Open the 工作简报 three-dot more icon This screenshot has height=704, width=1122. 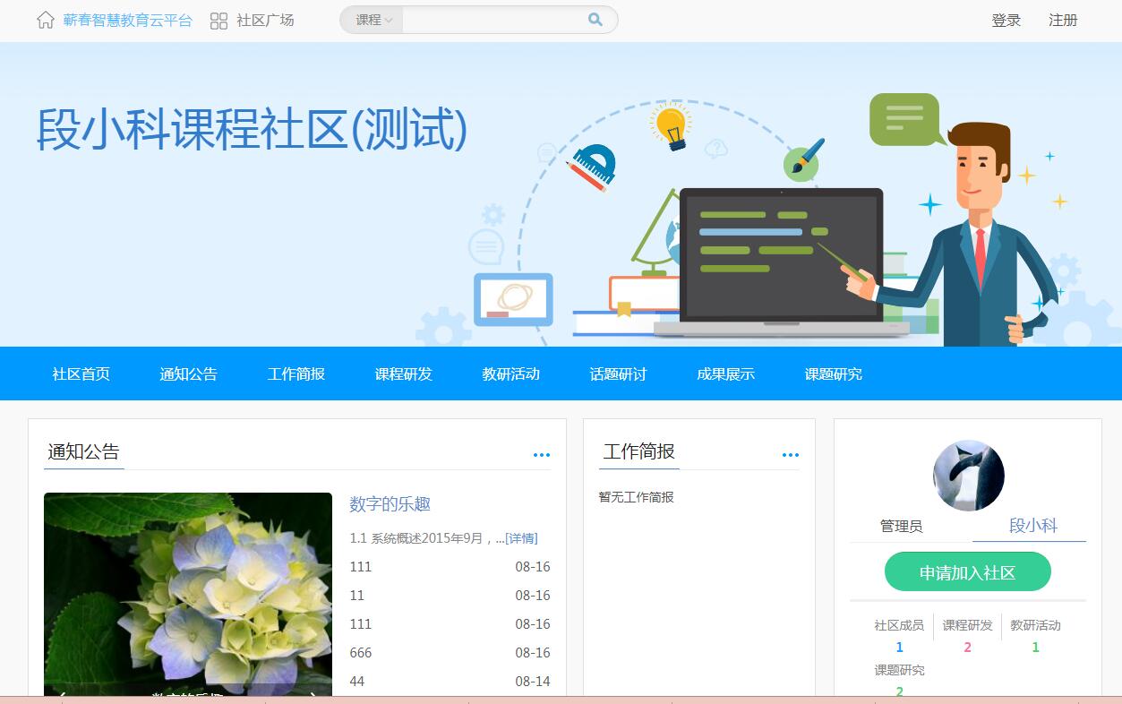click(790, 455)
